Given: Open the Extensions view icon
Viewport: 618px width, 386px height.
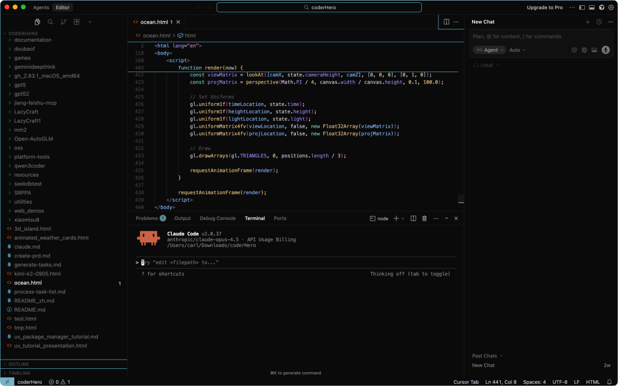Looking at the screenshot, I should point(77,22).
